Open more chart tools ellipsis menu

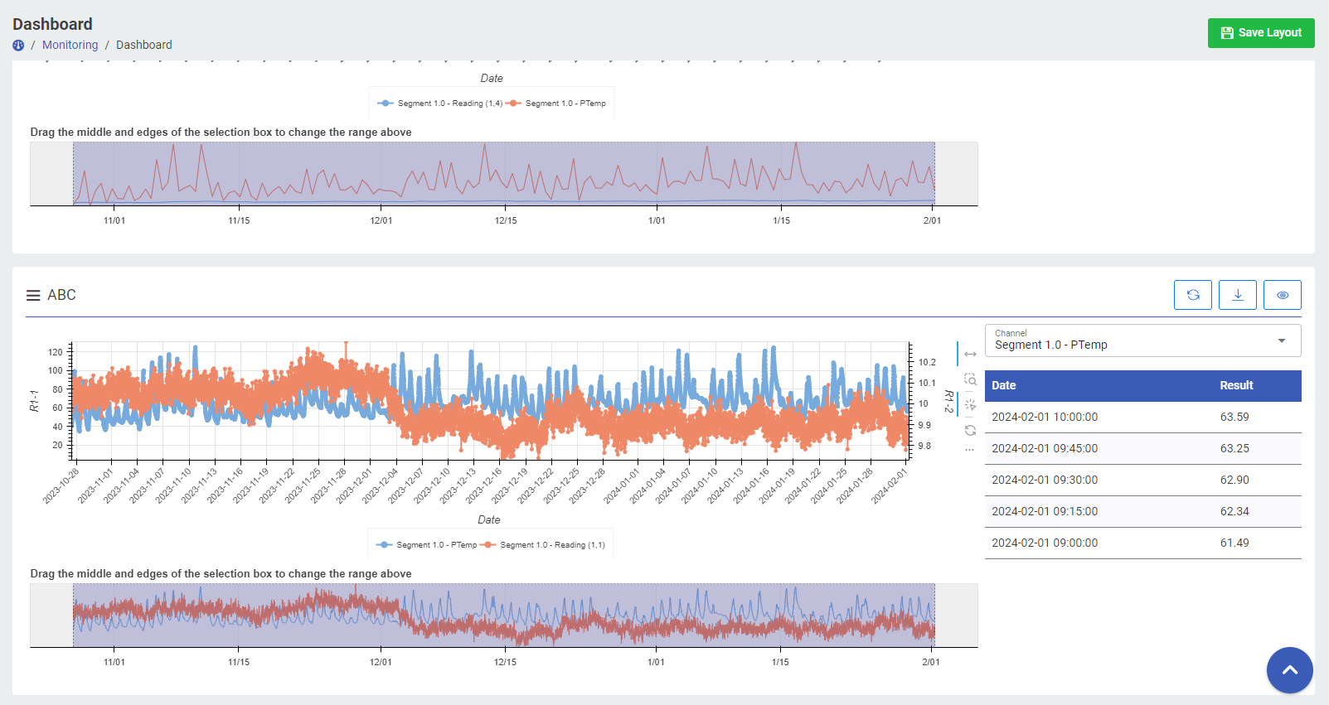point(970,450)
